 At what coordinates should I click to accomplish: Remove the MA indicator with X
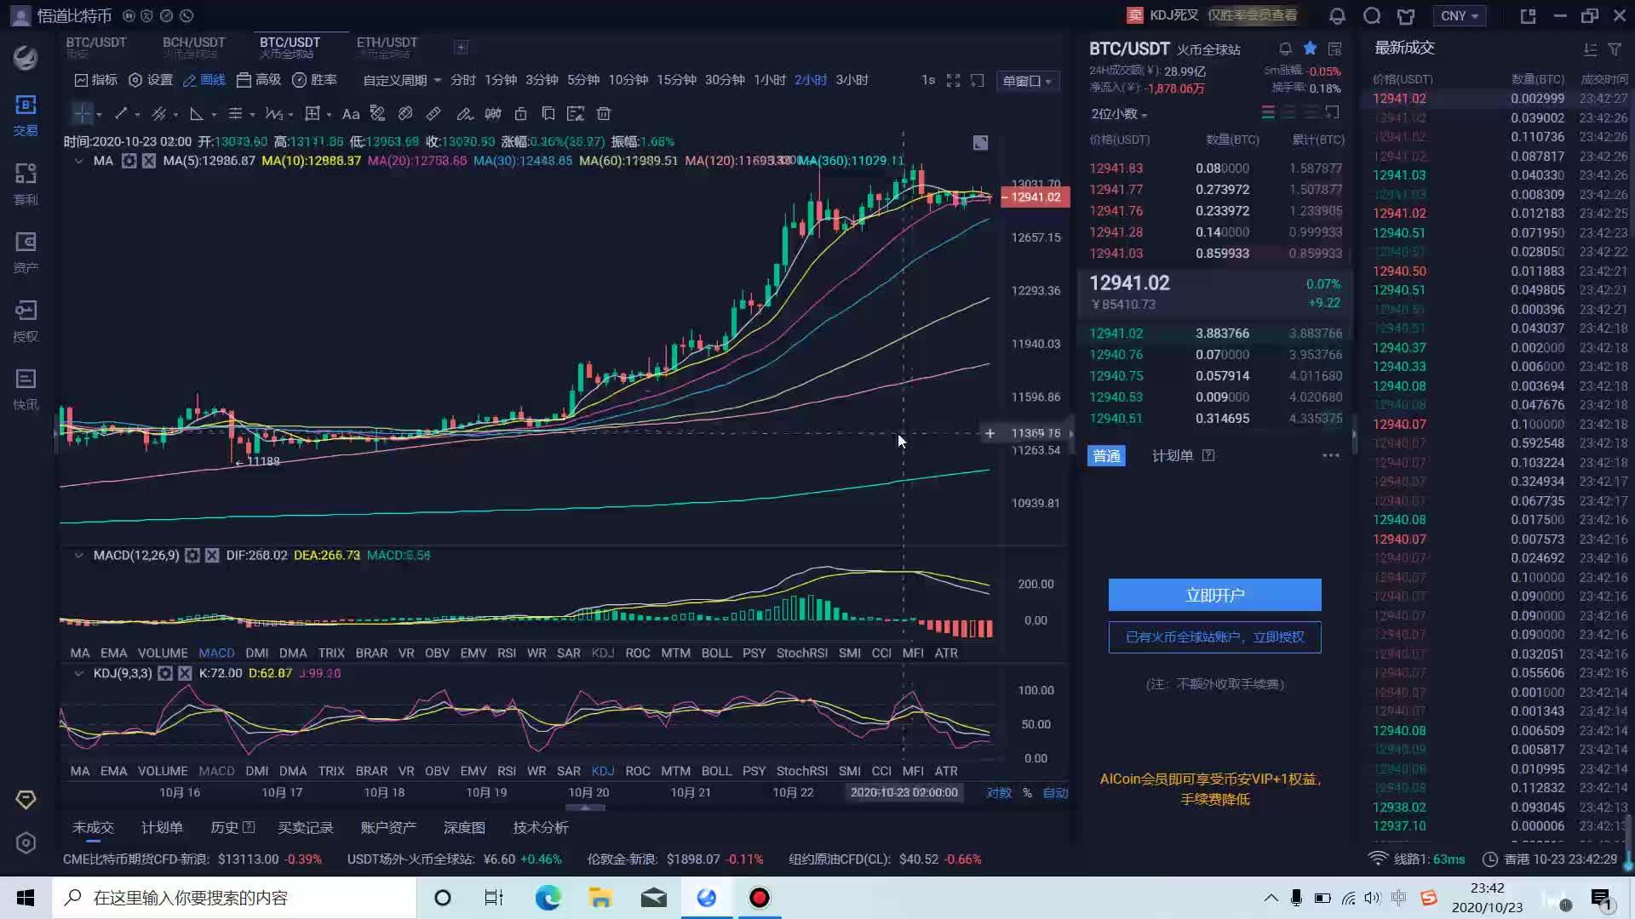click(148, 161)
